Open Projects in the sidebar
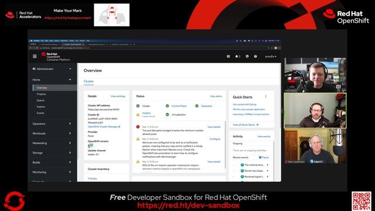Screen dimensions: 375x211 41,94
